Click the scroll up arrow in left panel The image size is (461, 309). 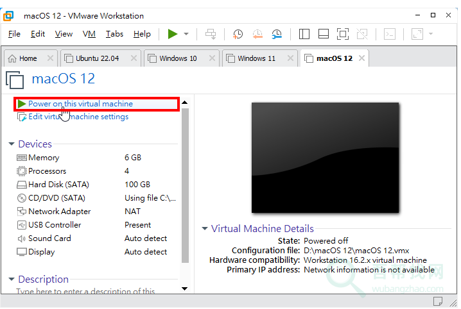[185, 103]
